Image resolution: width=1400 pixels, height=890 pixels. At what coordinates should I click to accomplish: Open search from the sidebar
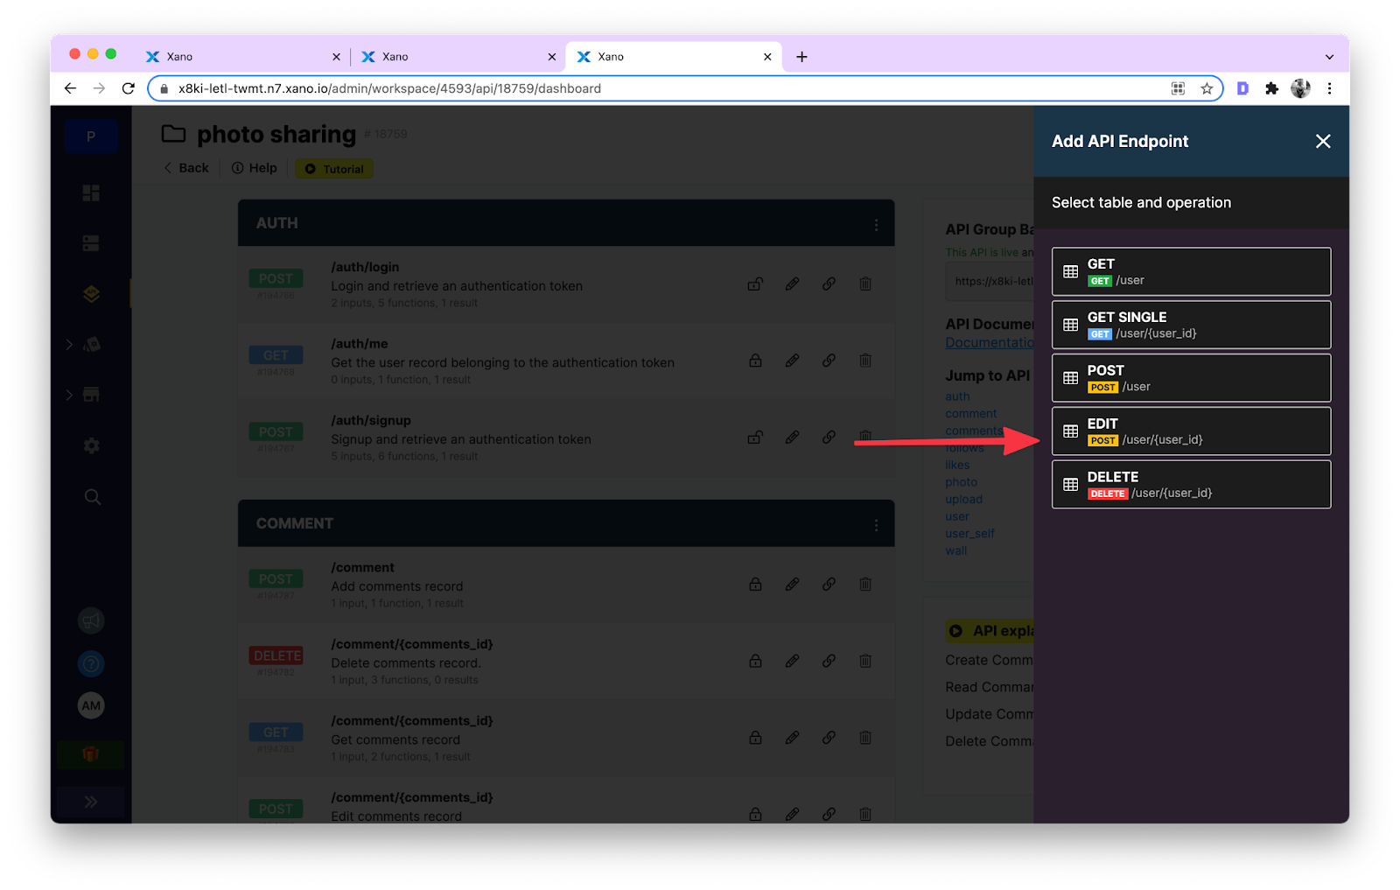pos(92,497)
